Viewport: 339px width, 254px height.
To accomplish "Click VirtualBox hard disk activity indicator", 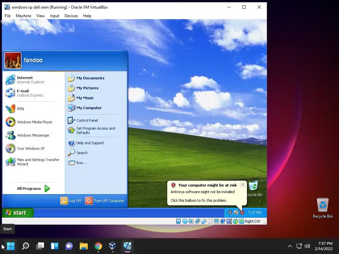I will click(x=178, y=221).
